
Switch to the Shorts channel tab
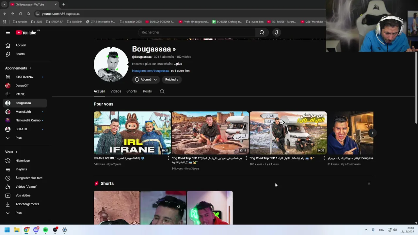(132, 91)
